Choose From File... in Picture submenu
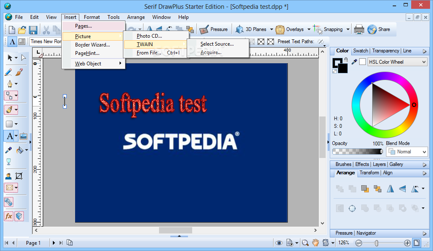Viewport: 433px width, 251px height. coord(156,53)
